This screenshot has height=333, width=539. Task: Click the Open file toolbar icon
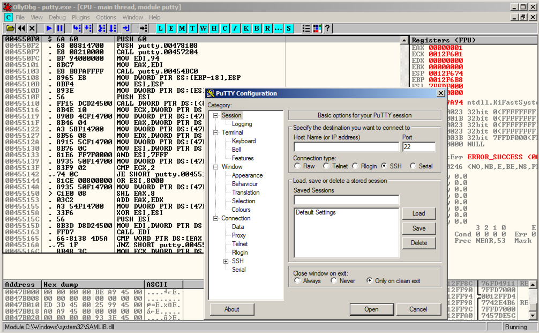click(10, 28)
